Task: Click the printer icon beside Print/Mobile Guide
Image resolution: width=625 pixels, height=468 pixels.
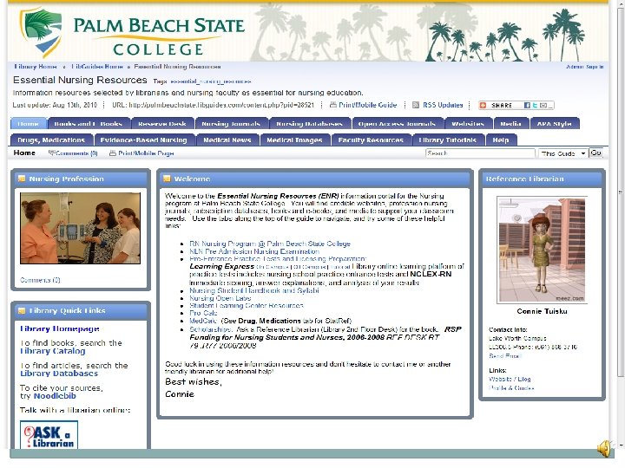Action: (x=333, y=105)
